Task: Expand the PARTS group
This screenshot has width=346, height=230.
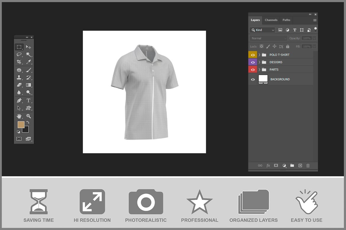Action: click(x=259, y=70)
